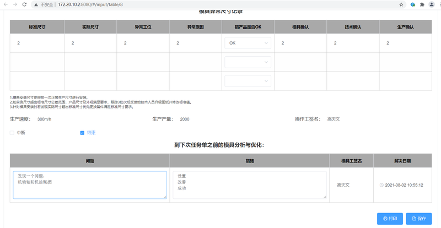
Task: Open the date picker 2021-08-02 10:55:12
Action: pyautogui.click(x=402, y=185)
